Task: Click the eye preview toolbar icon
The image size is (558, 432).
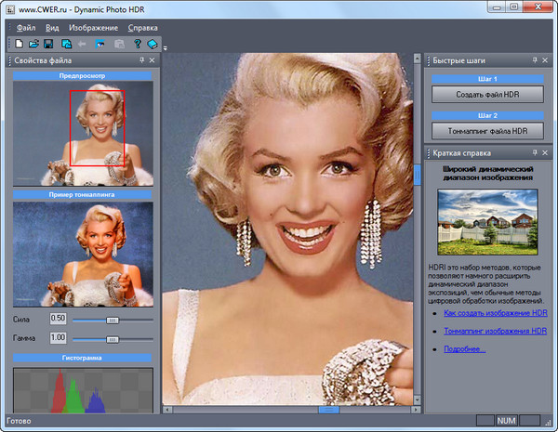Action: 100,44
